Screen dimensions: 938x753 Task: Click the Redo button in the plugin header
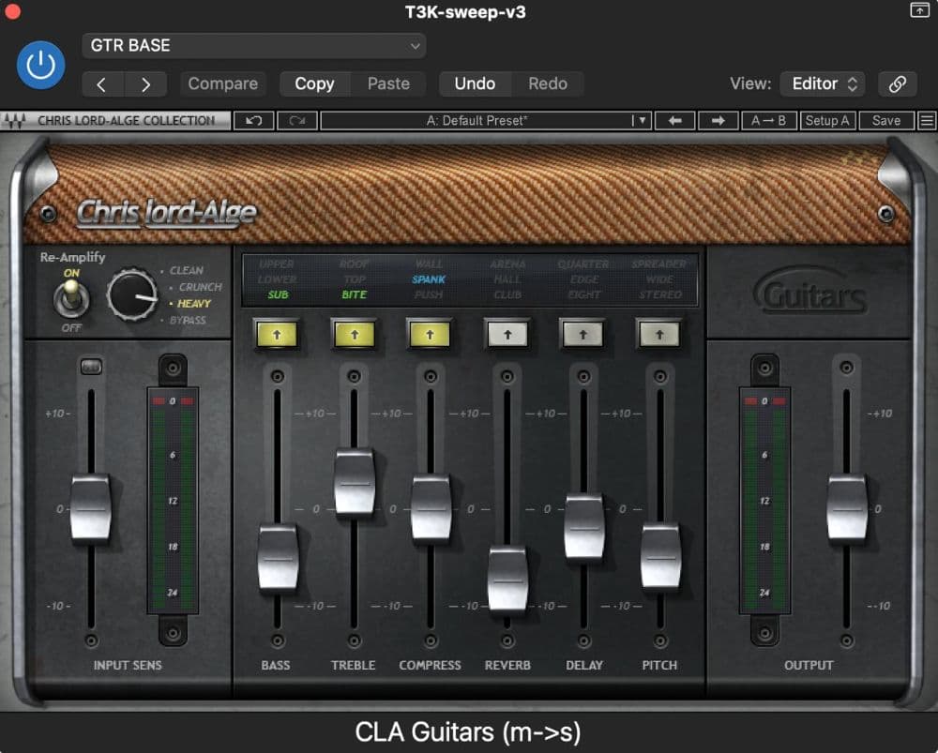(548, 83)
